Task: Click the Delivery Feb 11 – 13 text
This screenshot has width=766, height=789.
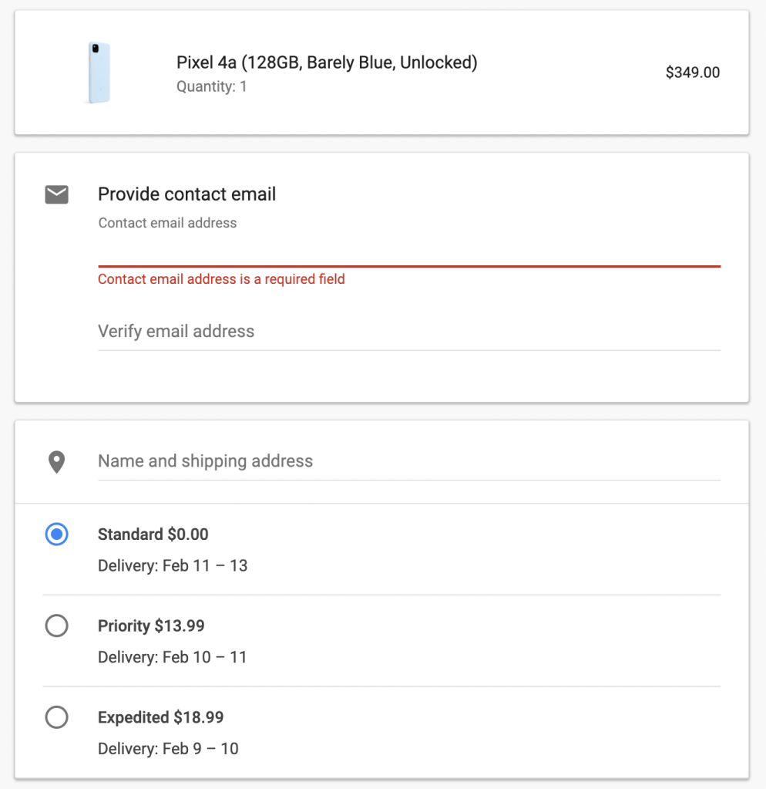Action: coord(173,566)
